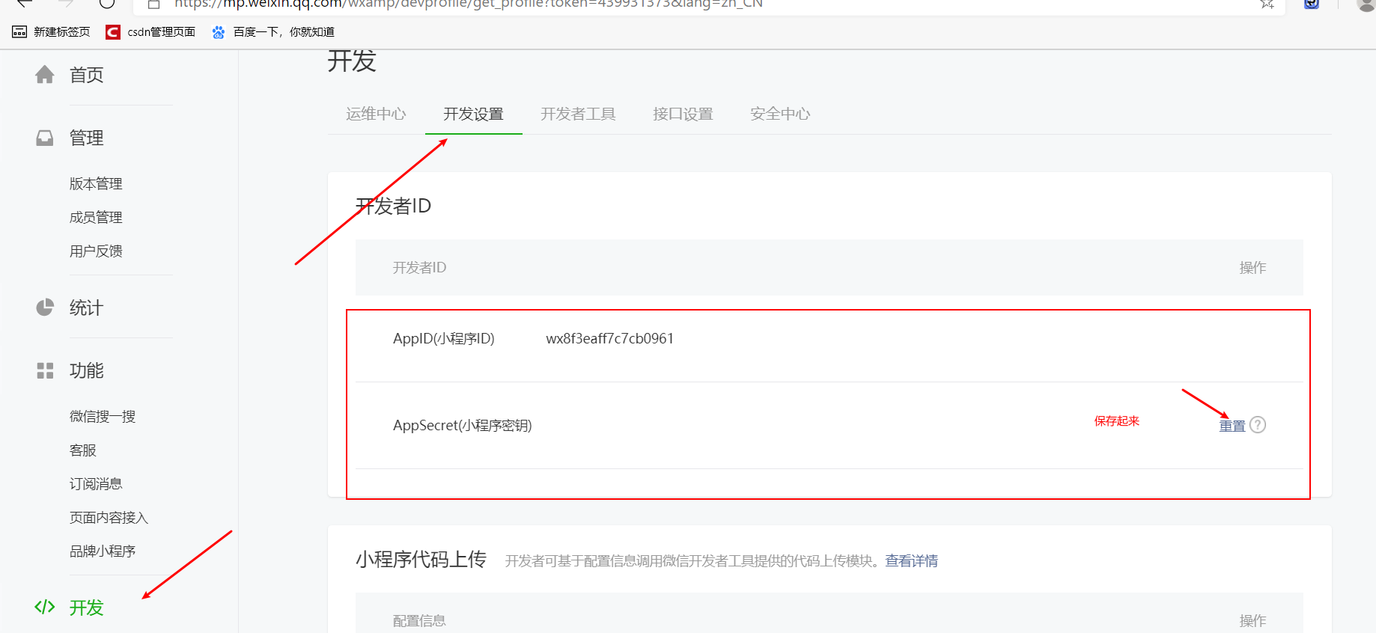Click the pie chart icon beside 统计
The image size is (1376, 633).
tap(45, 308)
